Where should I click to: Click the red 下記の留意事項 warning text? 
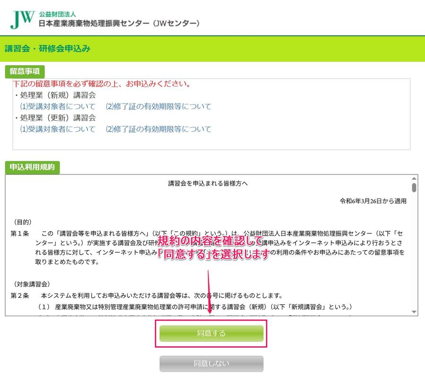(102, 84)
